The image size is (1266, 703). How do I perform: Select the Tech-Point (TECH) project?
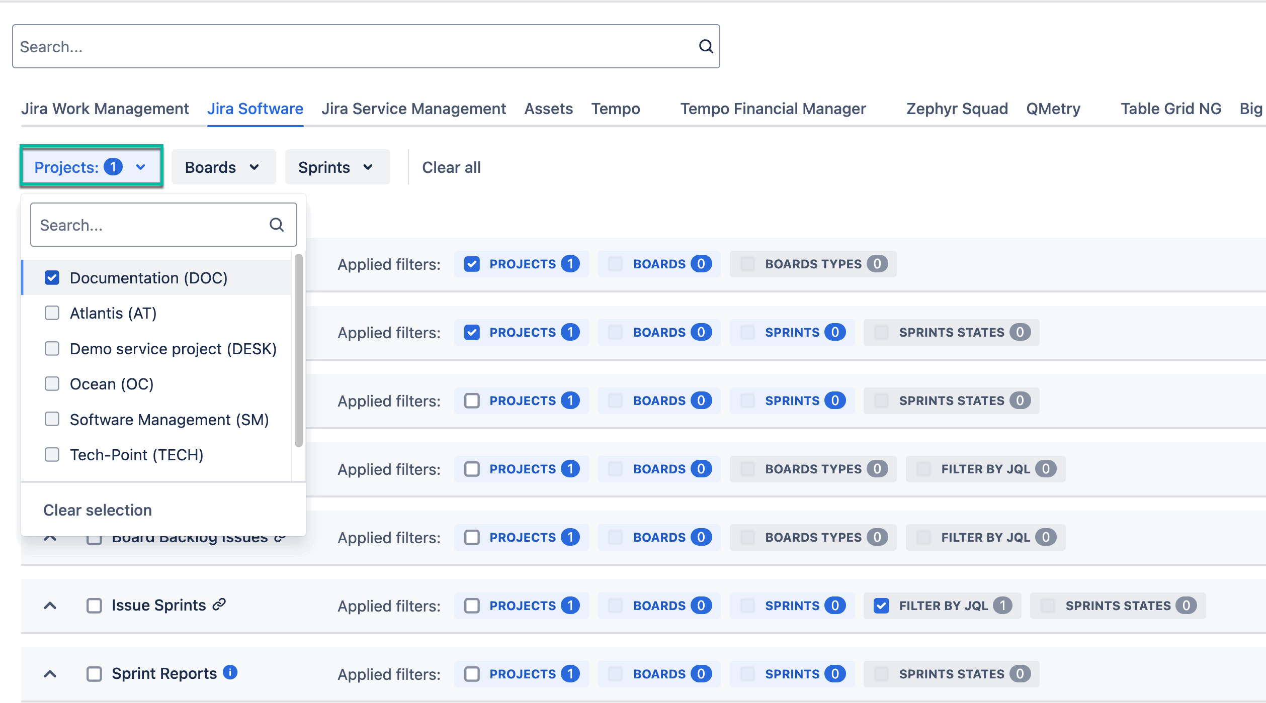click(x=52, y=455)
